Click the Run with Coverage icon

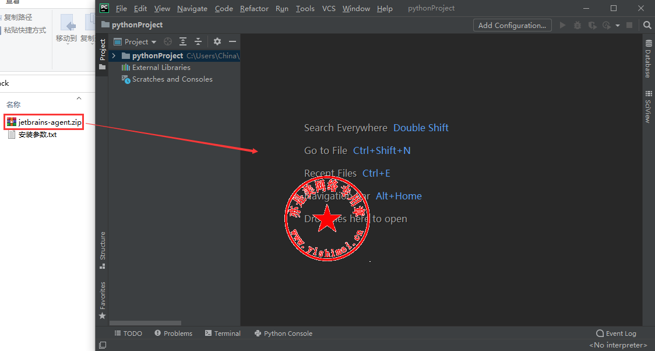(x=592, y=26)
